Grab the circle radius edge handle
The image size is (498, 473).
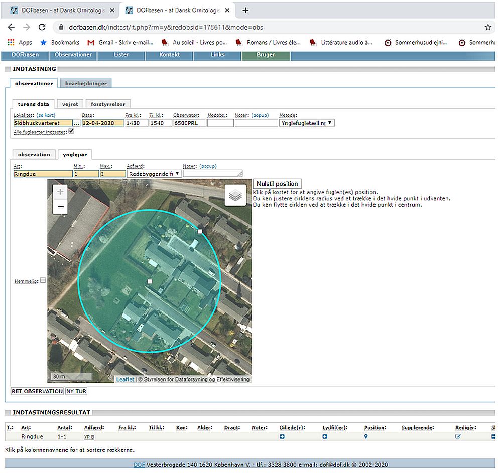(x=200, y=232)
